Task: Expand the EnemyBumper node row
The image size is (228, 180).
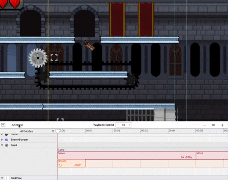Action: point(2,139)
